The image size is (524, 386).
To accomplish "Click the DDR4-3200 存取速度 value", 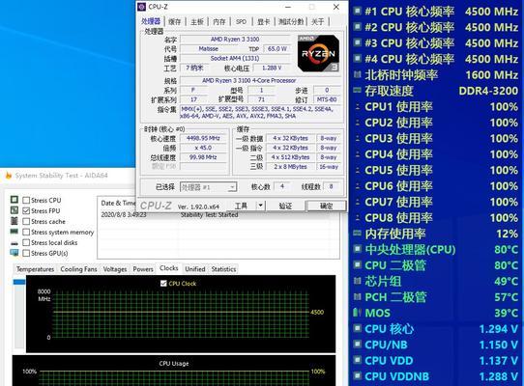I will pyautogui.click(x=488, y=91).
